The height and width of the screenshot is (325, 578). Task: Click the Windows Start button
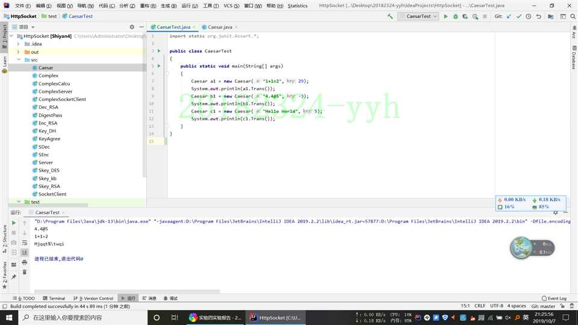(x=9, y=318)
